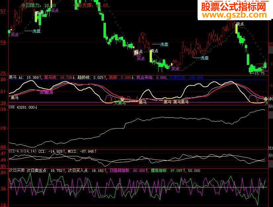Click the 今日阻力 16.33 resistance label
The image size is (273, 207).
[38, 5]
